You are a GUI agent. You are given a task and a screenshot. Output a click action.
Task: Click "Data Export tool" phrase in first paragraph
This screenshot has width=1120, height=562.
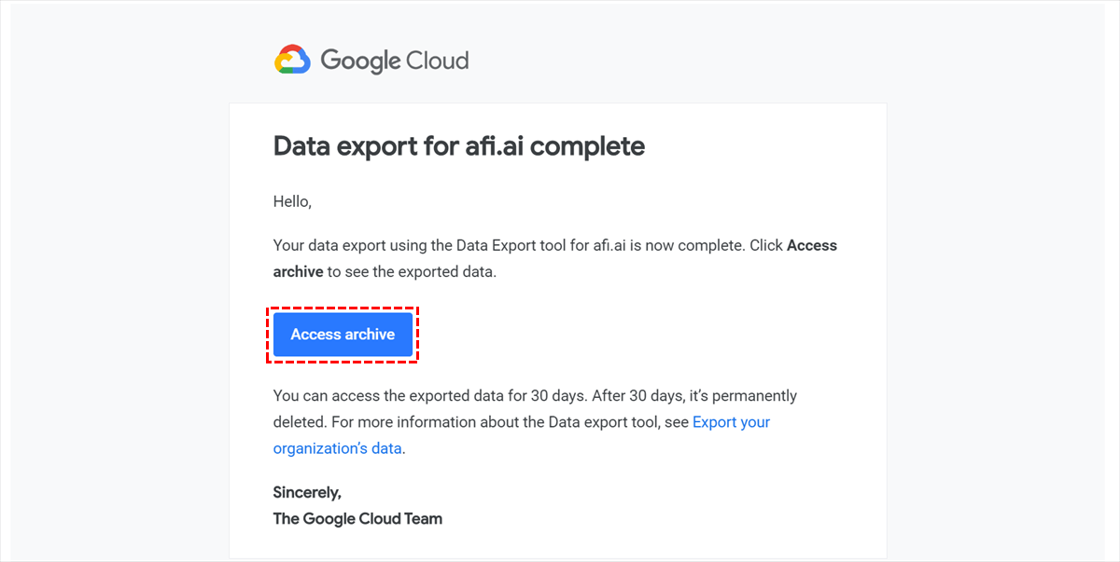(510, 246)
